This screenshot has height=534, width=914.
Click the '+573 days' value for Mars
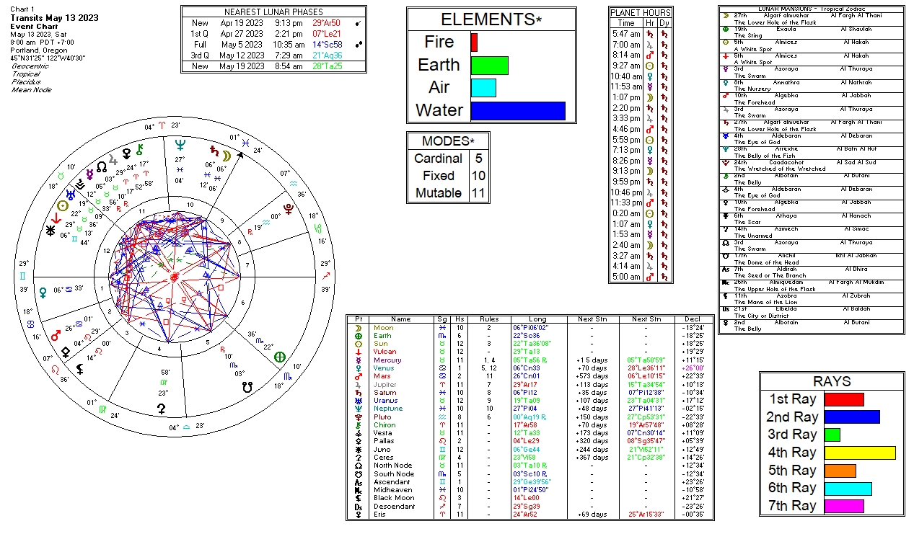(x=592, y=376)
